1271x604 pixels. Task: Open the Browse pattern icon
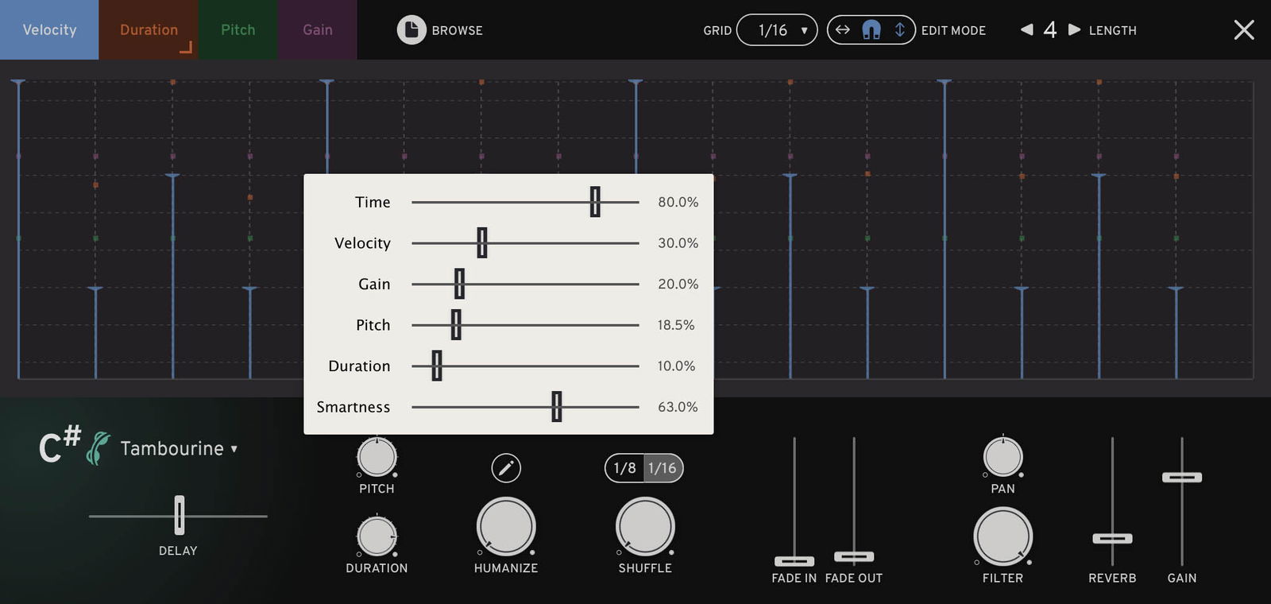pos(411,30)
